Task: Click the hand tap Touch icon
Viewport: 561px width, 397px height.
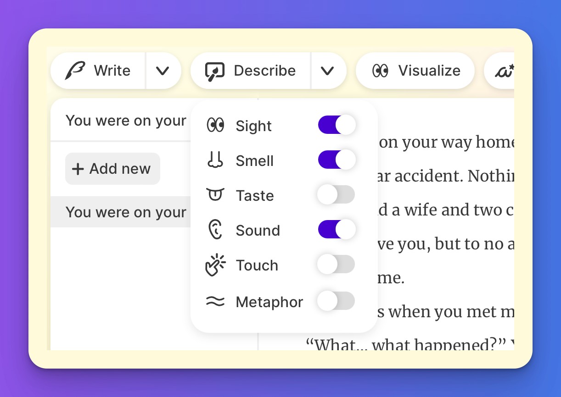Action: pos(215,265)
